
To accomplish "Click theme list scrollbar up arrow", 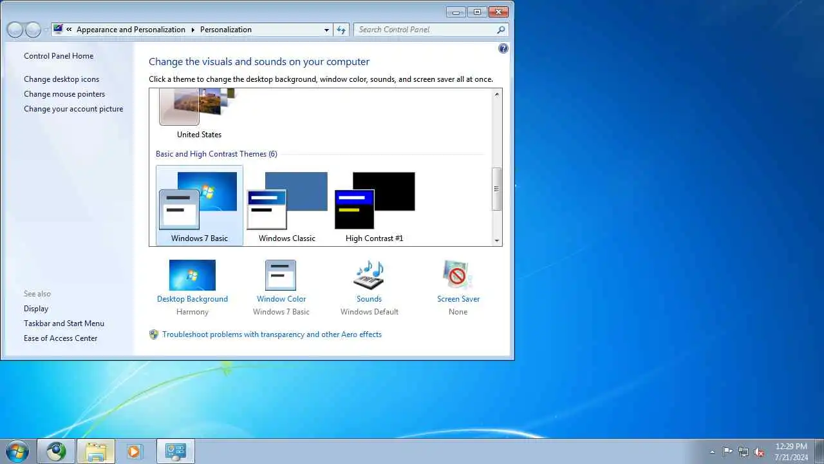I will point(496,95).
